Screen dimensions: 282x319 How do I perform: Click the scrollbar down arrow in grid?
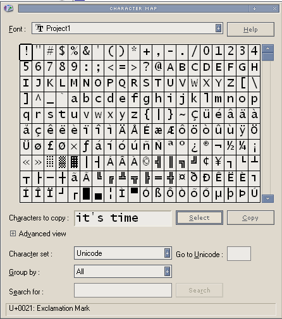pyautogui.click(x=268, y=198)
